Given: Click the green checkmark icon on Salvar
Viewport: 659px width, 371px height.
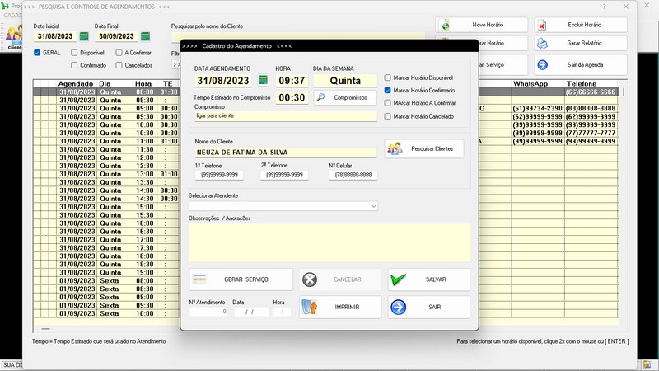Looking at the screenshot, I should coord(398,279).
